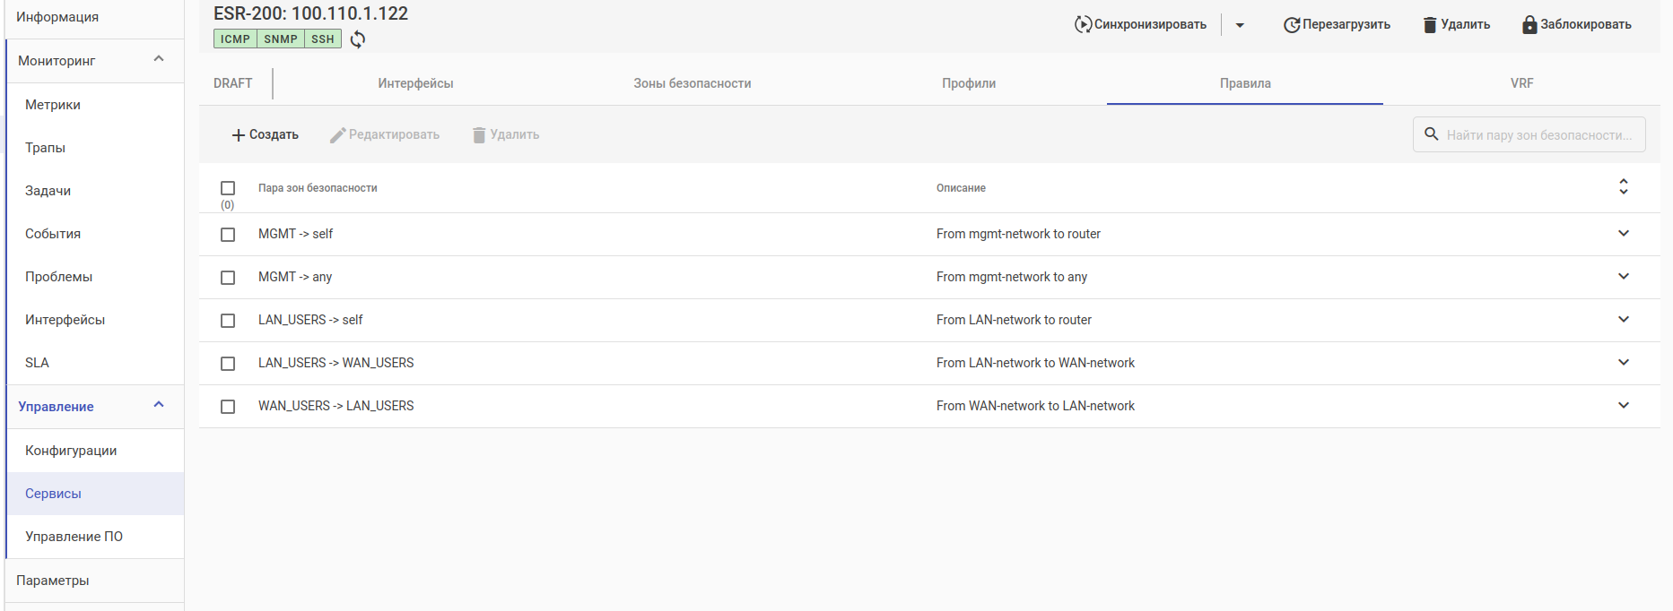Image resolution: width=1673 pixels, height=611 pixels.
Task: Toggle the select-all header checkbox
Action: coord(228,188)
